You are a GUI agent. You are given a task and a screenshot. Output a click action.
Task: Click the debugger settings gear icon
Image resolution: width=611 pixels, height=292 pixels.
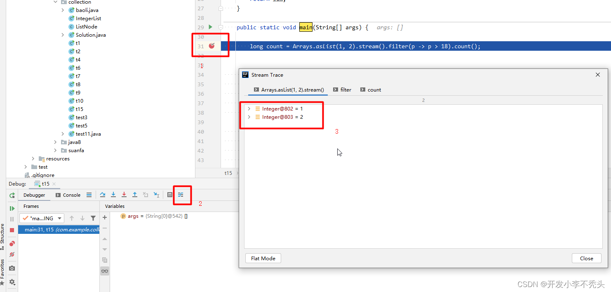[12, 282]
